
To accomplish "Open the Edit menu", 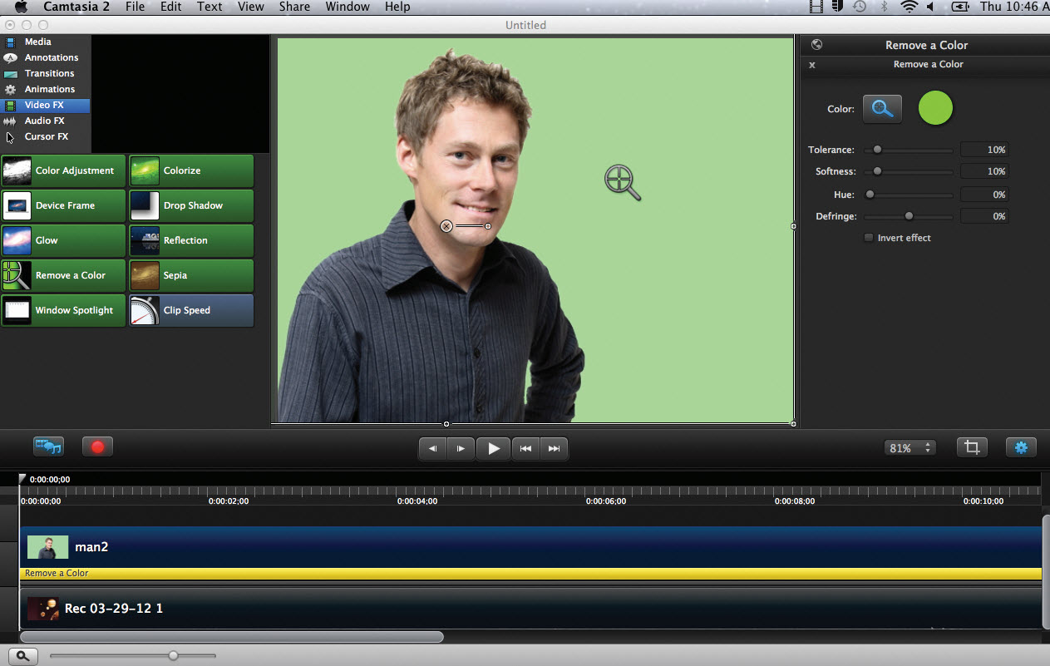I will coord(171,7).
